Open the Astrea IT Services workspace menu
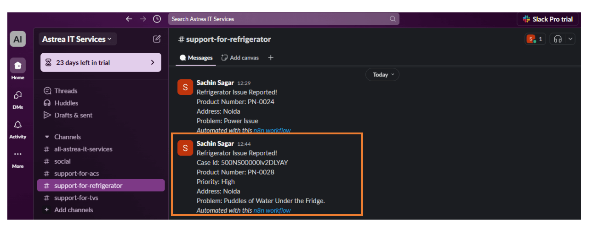592x232 pixels. [77, 39]
